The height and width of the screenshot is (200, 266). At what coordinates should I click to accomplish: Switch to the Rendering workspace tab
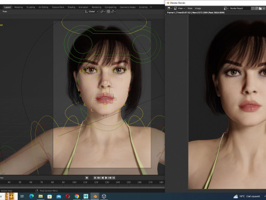[x=96, y=7]
